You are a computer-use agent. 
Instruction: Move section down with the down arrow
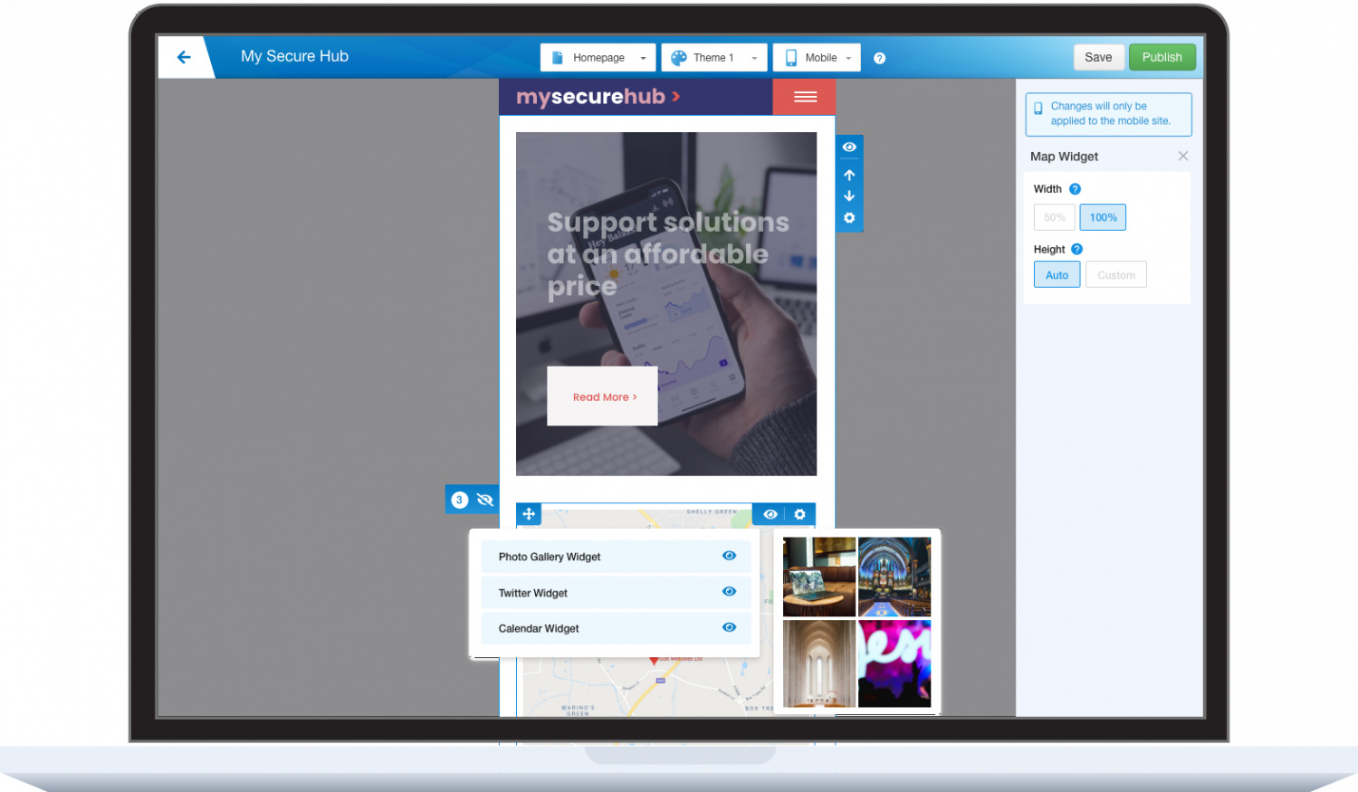[849, 196]
